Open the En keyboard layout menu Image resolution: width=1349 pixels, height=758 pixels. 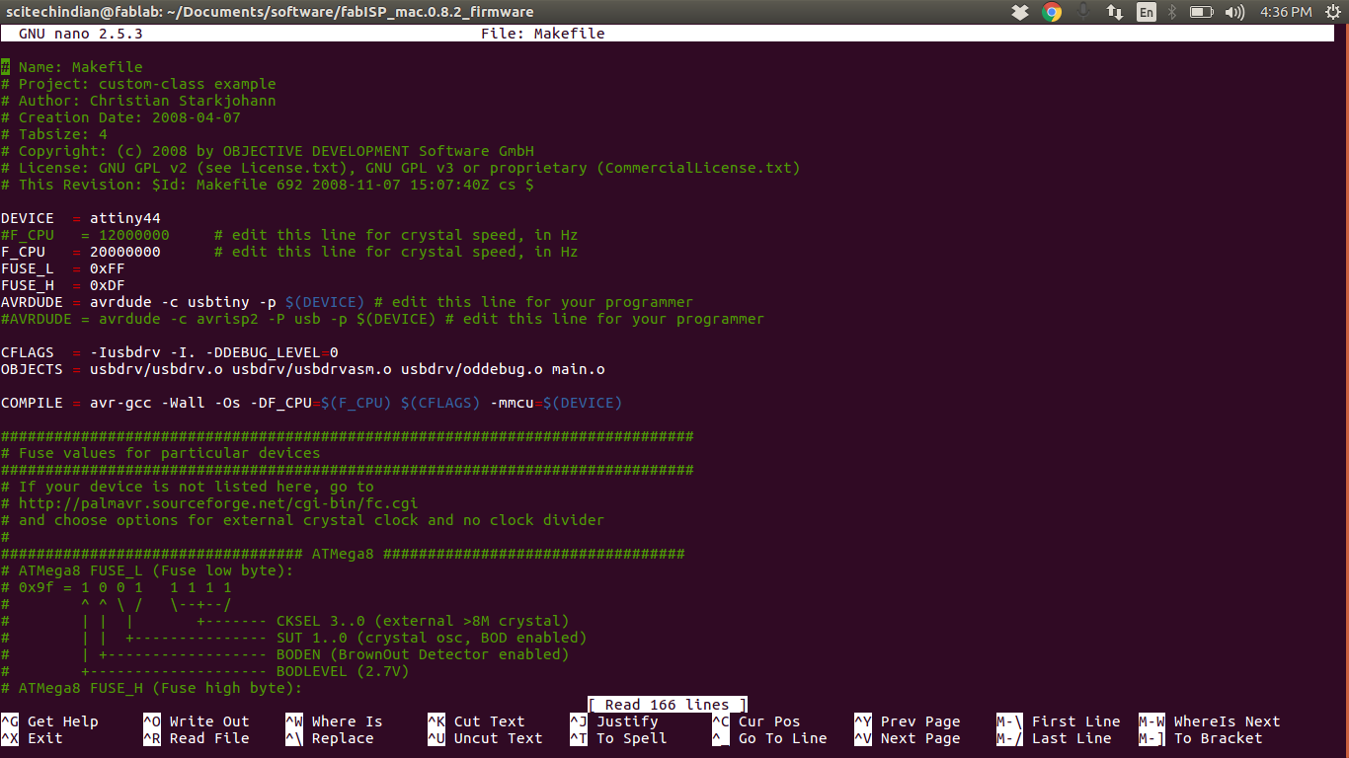(x=1146, y=12)
